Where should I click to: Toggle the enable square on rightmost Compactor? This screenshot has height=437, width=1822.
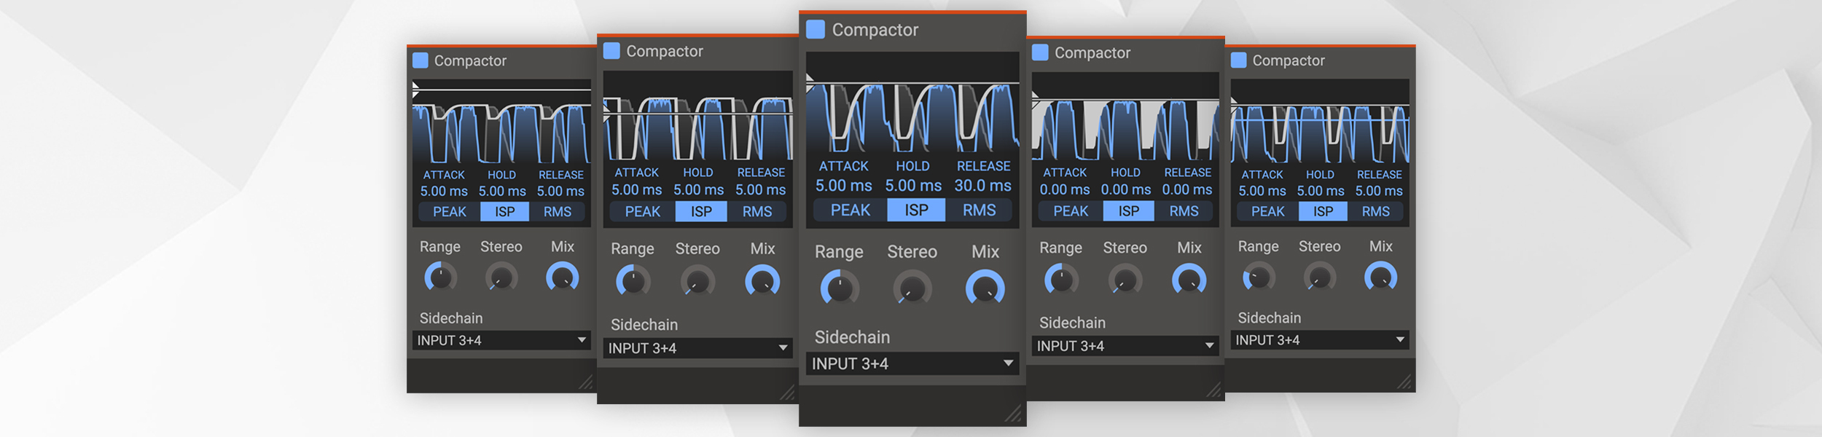pos(1238,60)
